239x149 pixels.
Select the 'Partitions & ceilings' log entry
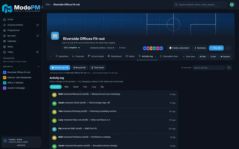pyautogui.click(x=114, y=138)
